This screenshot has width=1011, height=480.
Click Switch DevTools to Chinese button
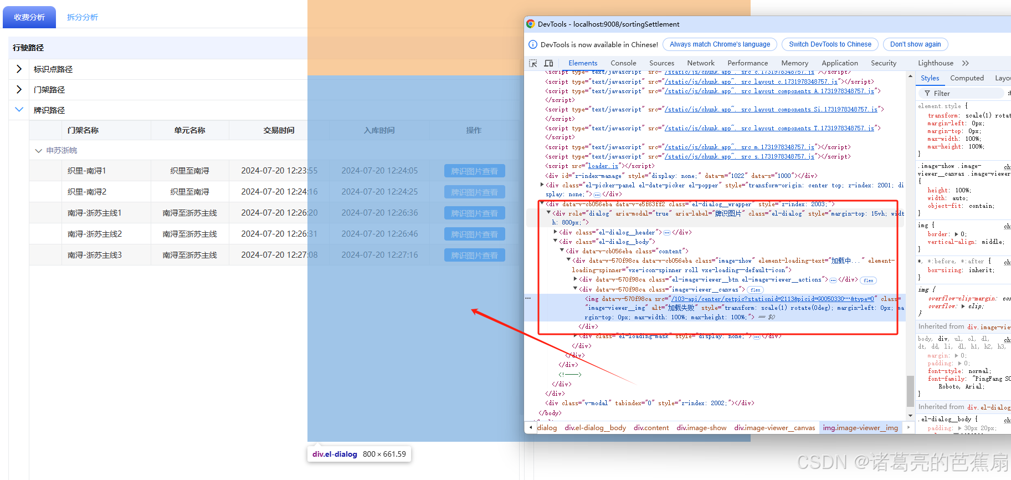point(830,44)
